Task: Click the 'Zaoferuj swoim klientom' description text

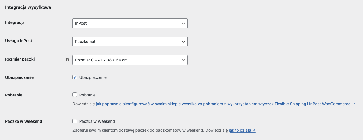Action: point(138,130)
